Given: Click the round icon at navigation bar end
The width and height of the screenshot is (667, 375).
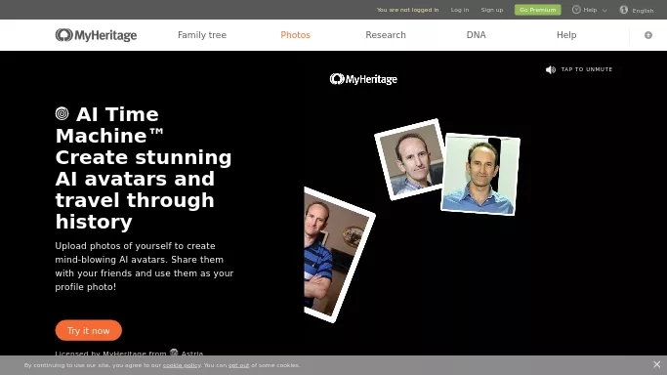Looking at the screenshot, I should [x=647, y=35].
